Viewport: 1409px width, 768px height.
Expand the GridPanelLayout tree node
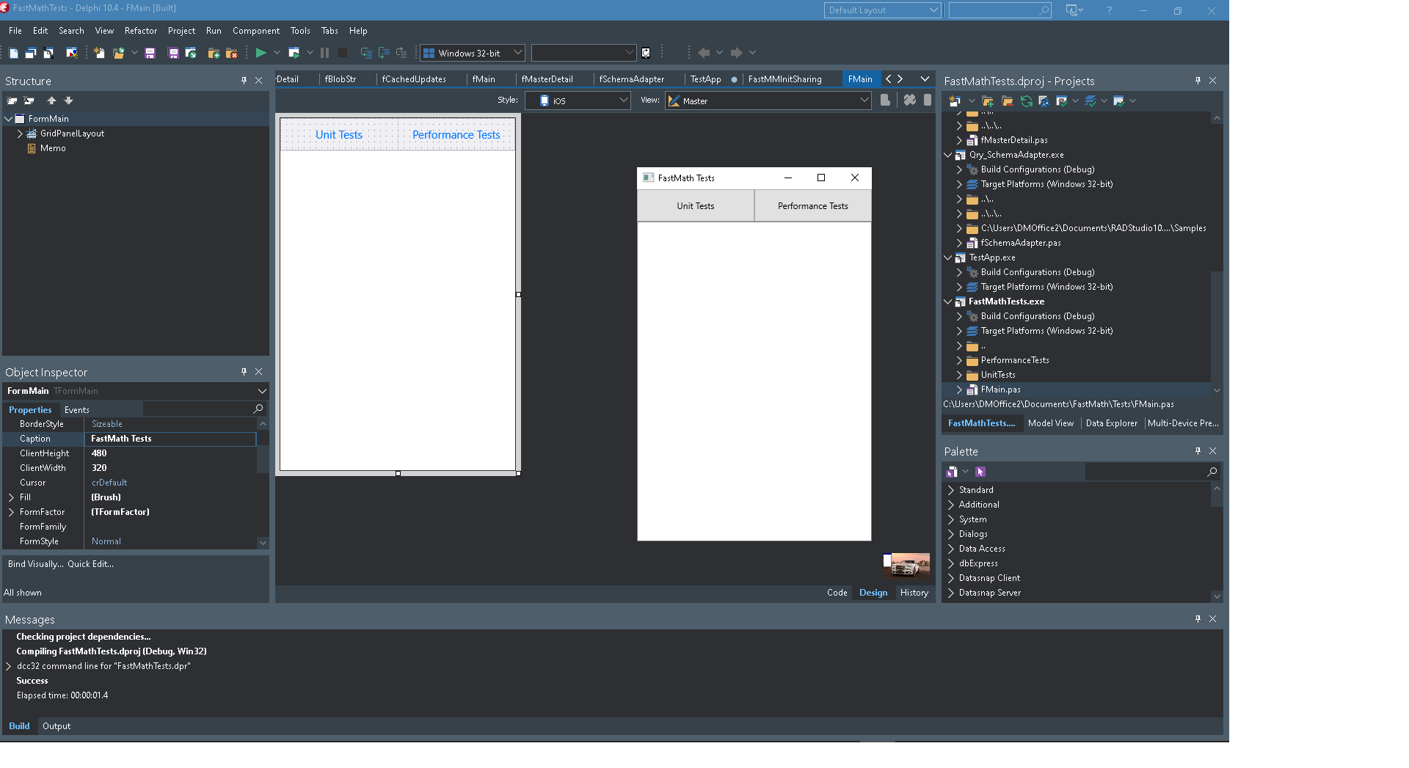pyautogui.click(x=20, y=134)
